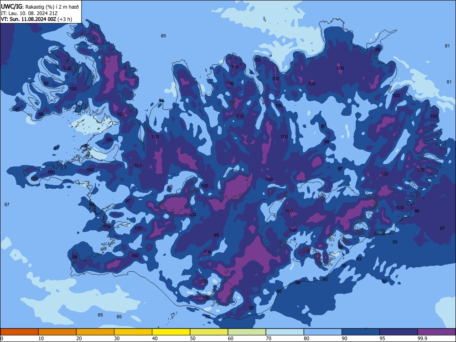The image size is (456, 342).
Task: Click the legend scale label '99.9'
Action: [x=422, y=338]
